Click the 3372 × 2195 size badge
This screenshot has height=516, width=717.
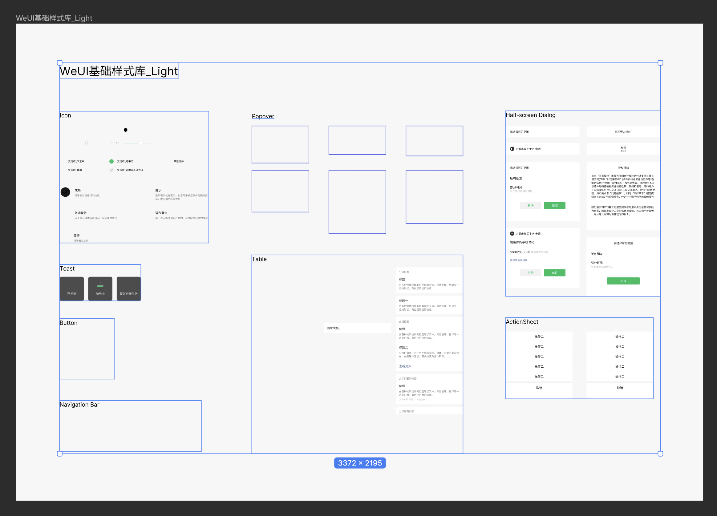[360, 463]
